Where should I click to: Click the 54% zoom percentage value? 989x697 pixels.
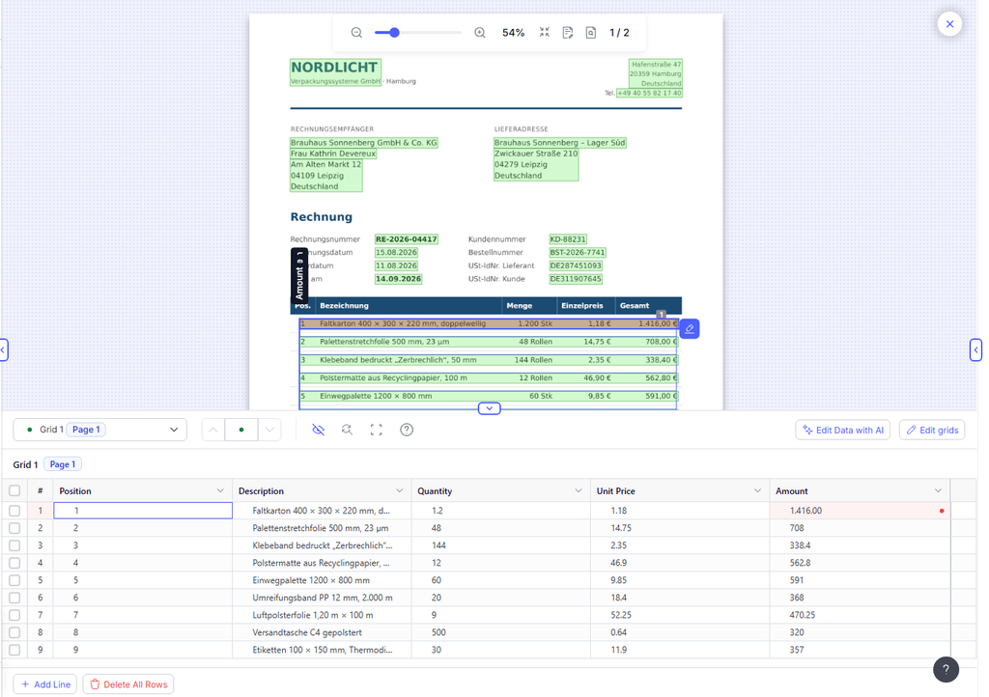(x=514, y=33)
